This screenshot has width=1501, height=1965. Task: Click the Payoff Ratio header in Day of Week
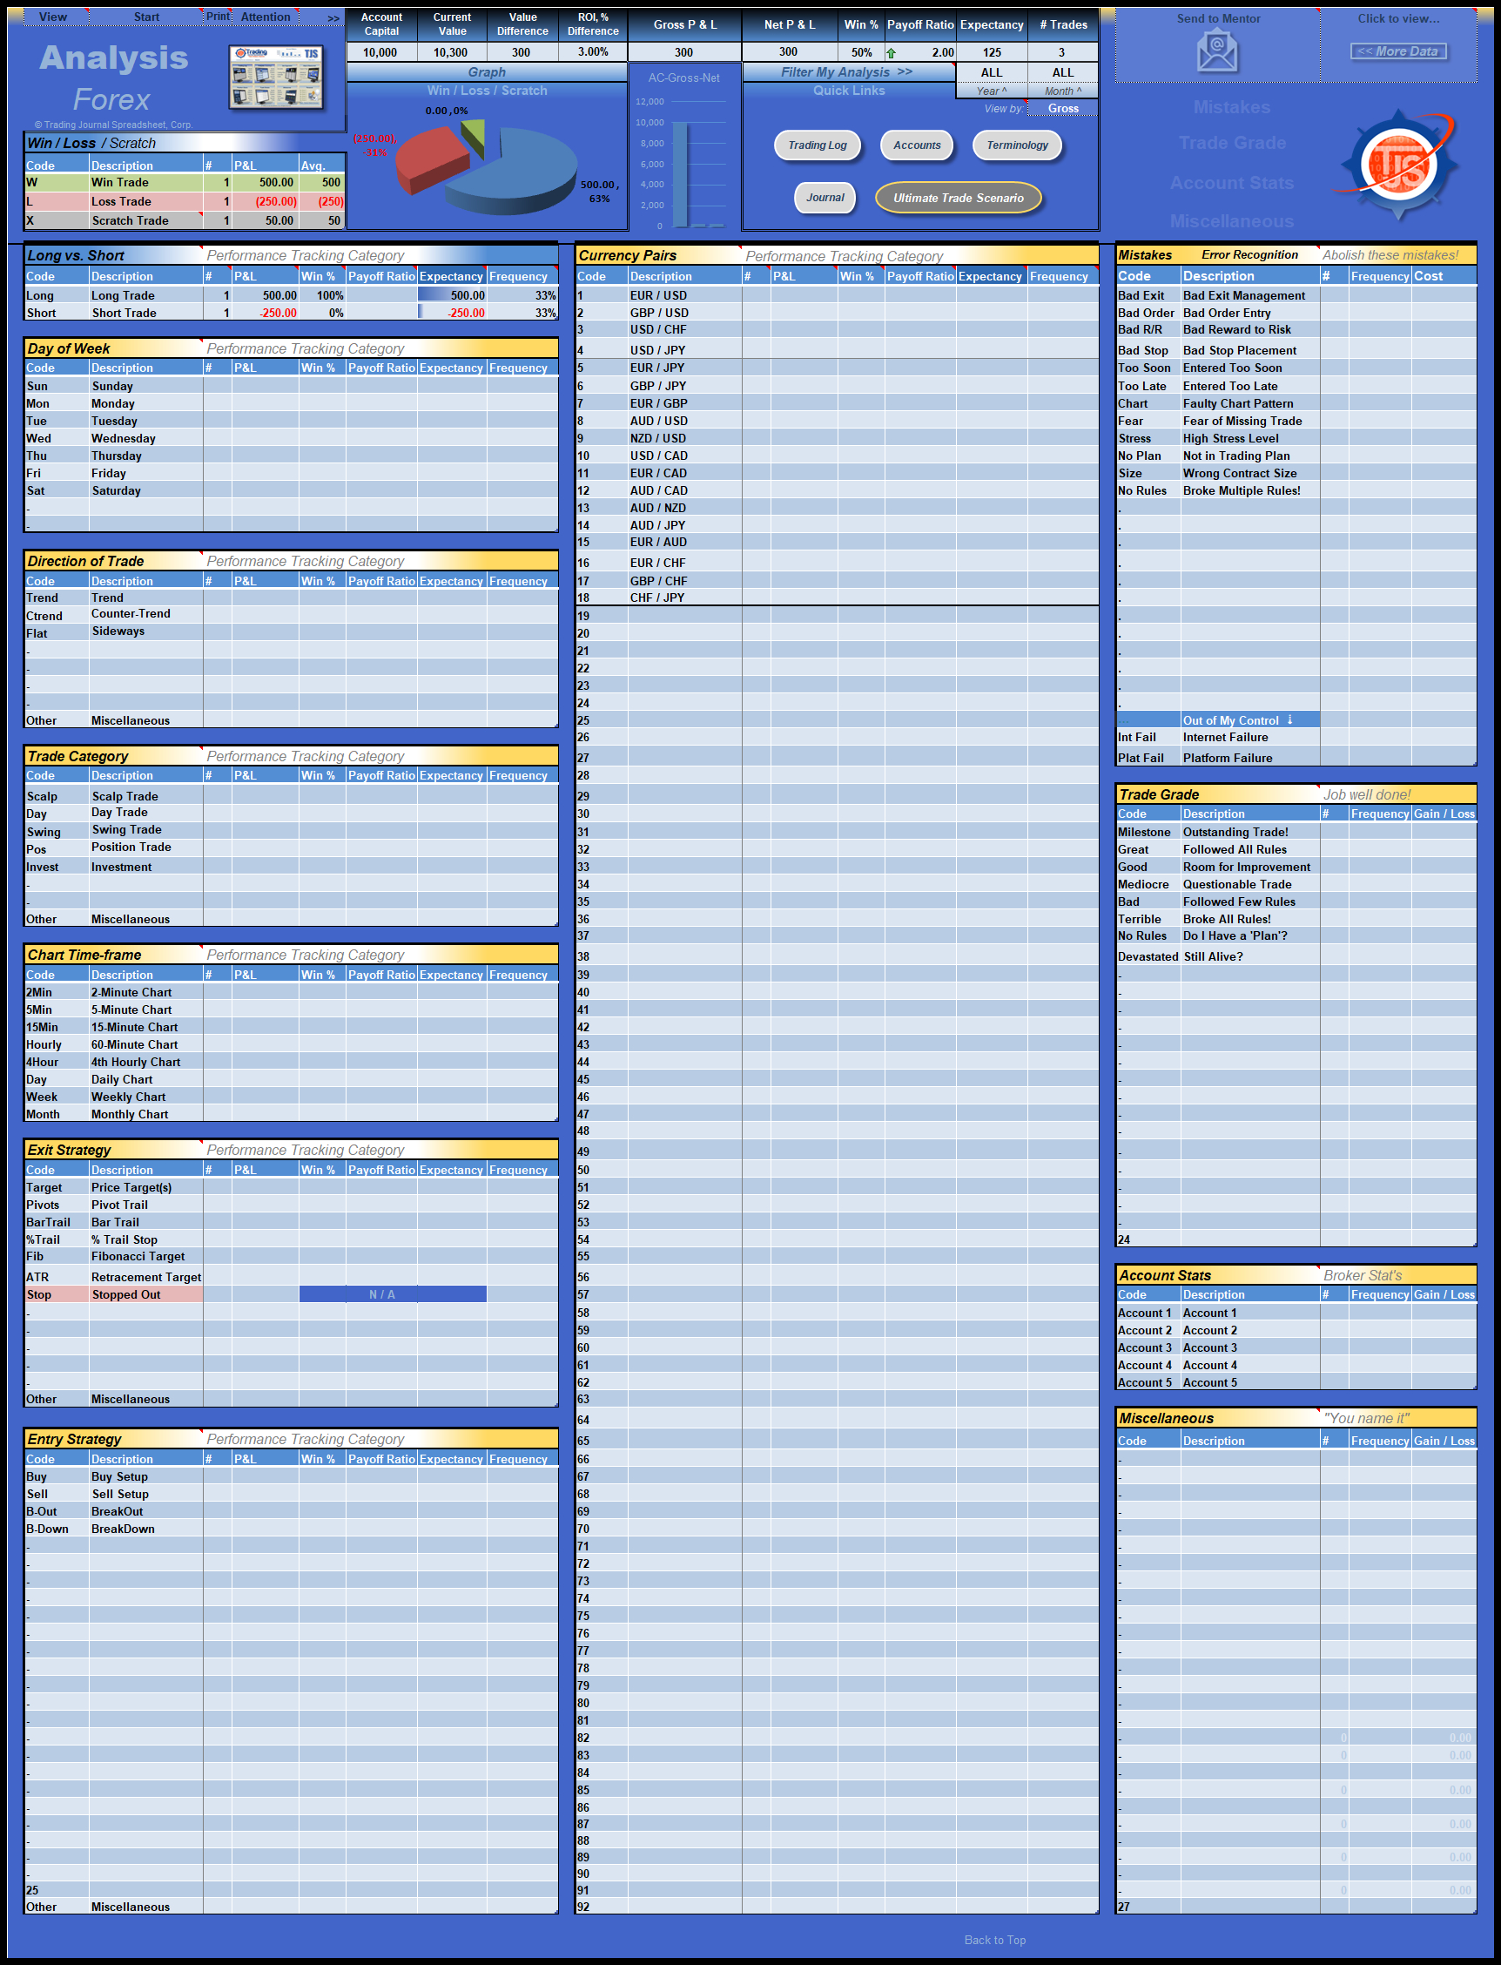coord(381,368)
